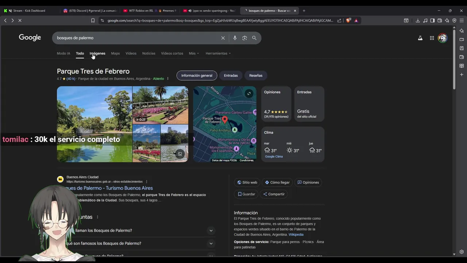467x263 pixels.
Task: Select the Videos cortos search tab
Action: (172, 53)
